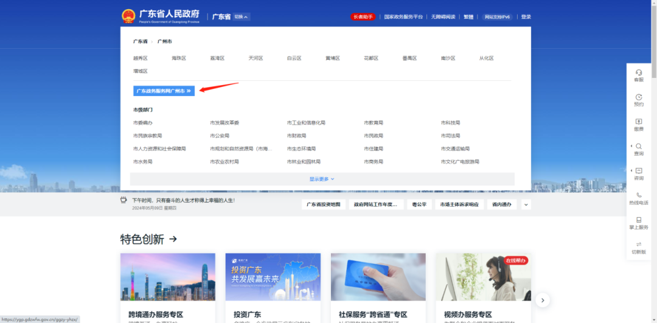Open 掌上服务 mobile service in right sidebar
Screen dimensions: 657x323
click(x=639, y=223)
